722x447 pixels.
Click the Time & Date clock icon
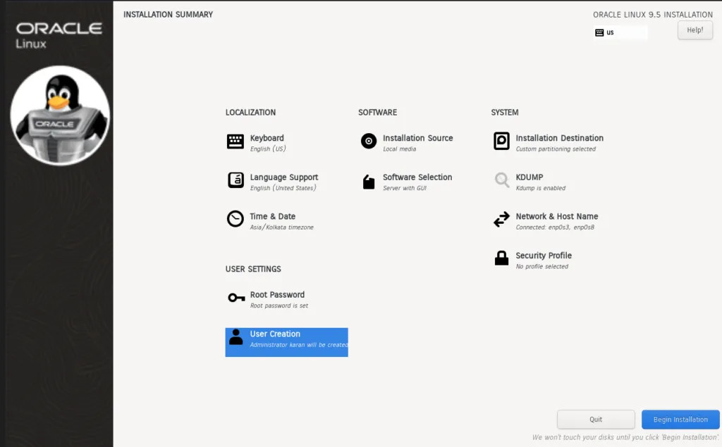click(x=235, y=219)
